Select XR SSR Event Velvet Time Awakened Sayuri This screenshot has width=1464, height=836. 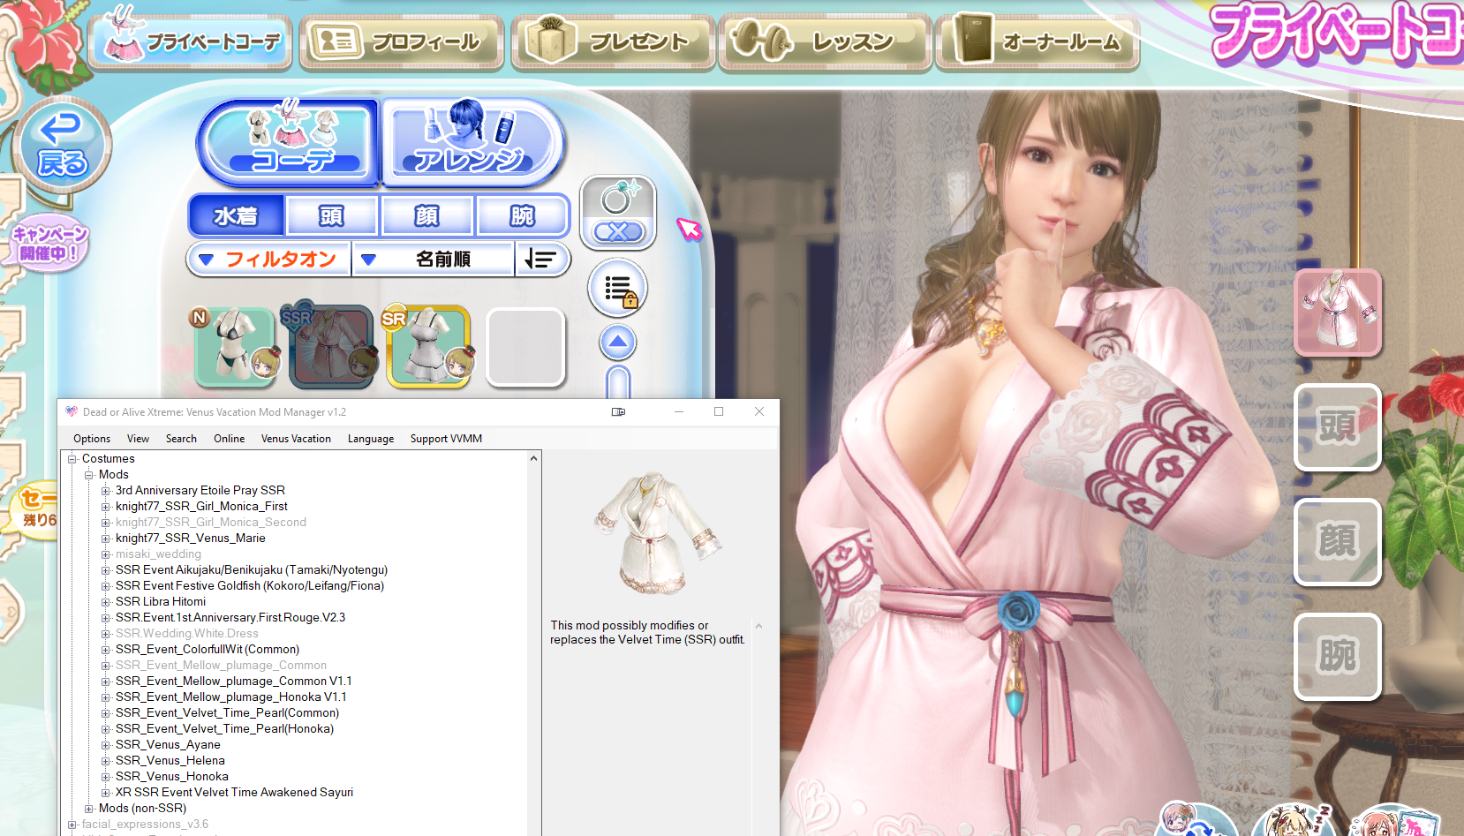tap(234, 793)
